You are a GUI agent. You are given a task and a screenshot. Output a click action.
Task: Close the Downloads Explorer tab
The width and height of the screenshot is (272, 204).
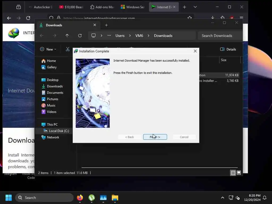(x=95, y=25)
